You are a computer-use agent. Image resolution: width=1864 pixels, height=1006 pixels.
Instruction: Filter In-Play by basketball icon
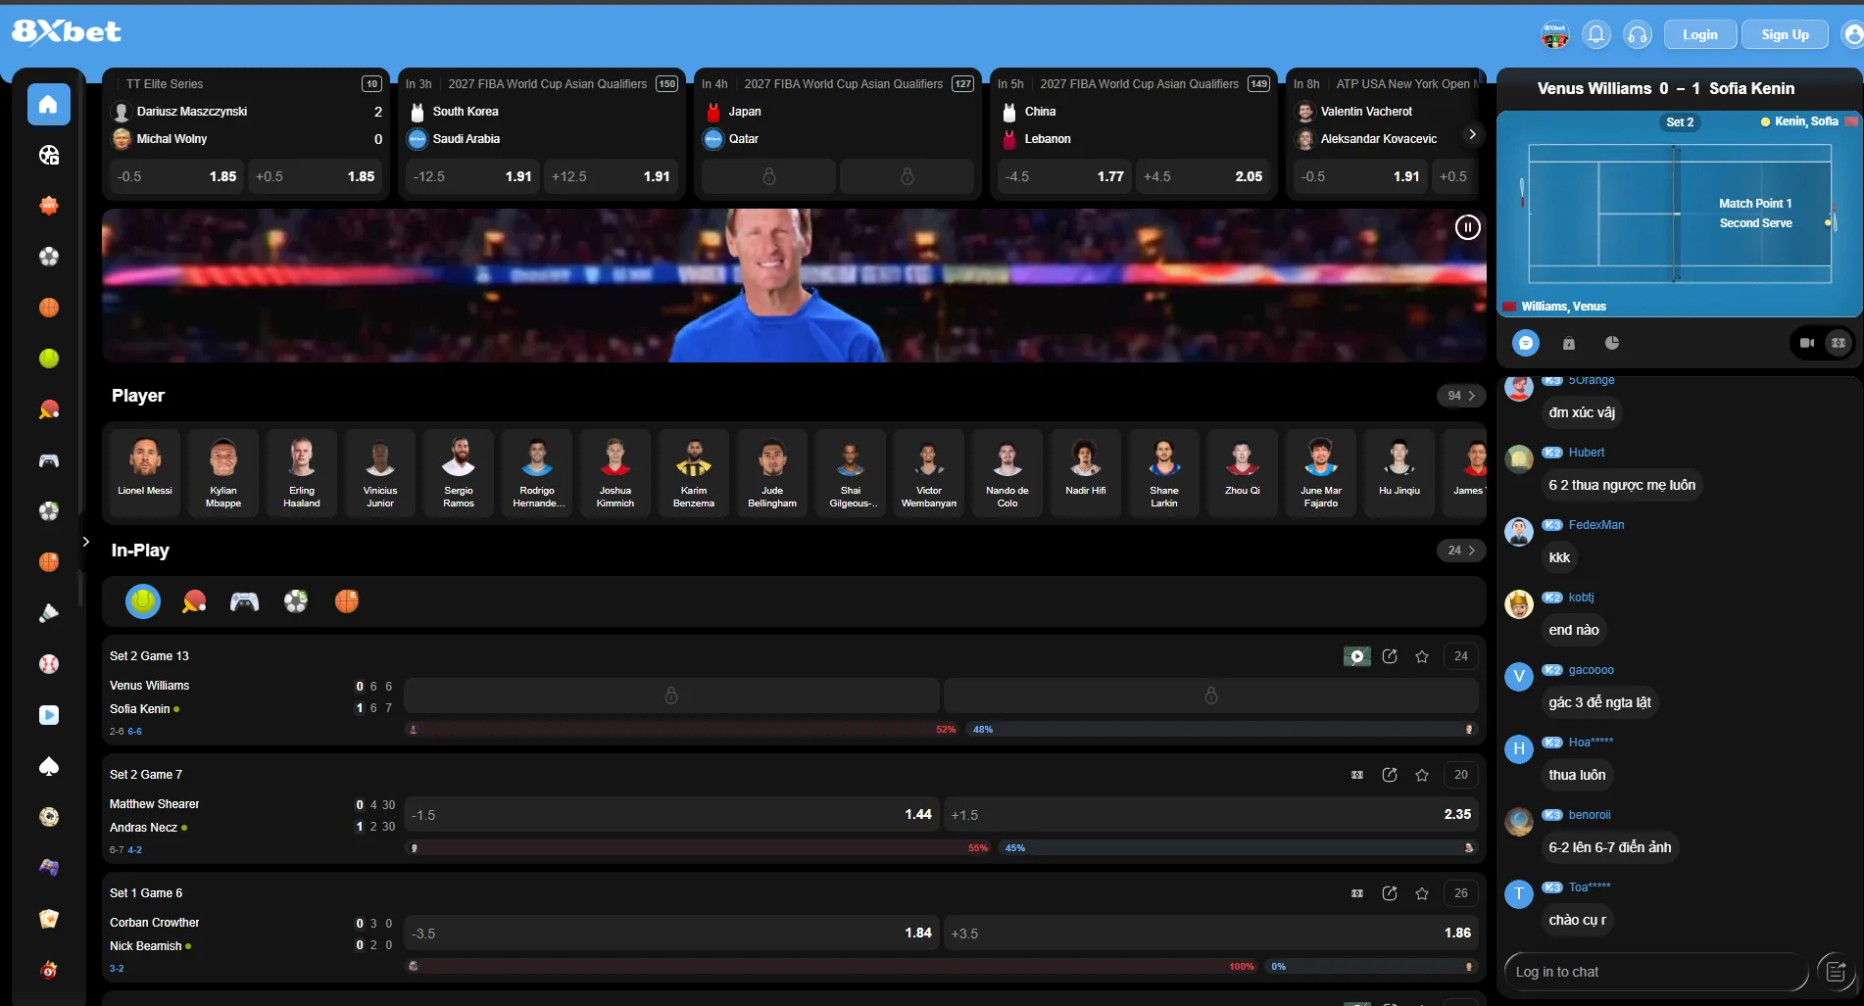click(347, 600)
